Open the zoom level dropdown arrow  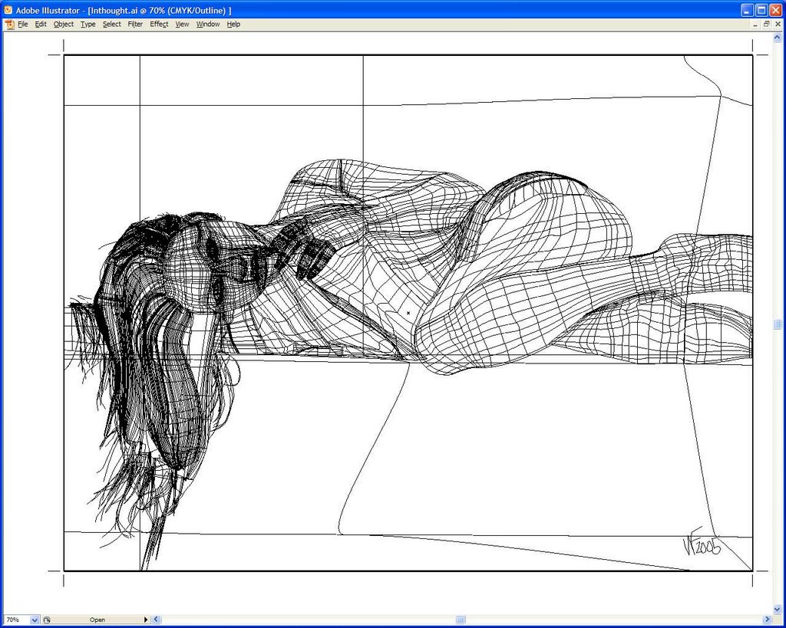click(35, 620)
